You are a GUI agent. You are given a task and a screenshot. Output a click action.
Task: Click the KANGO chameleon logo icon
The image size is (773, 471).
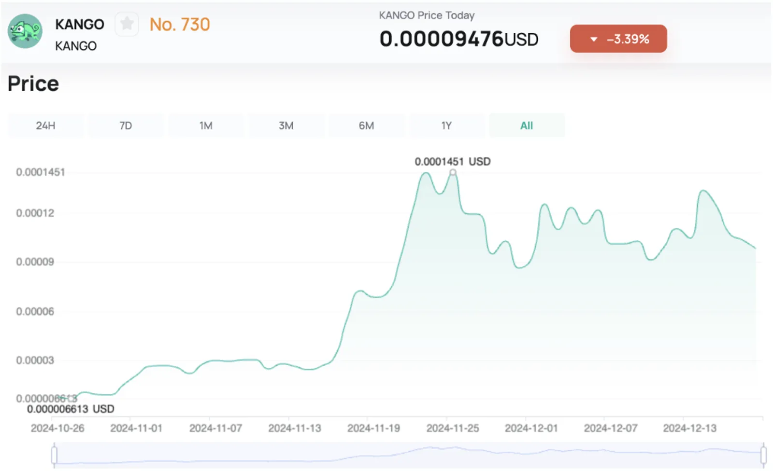[x=25, y=31]
